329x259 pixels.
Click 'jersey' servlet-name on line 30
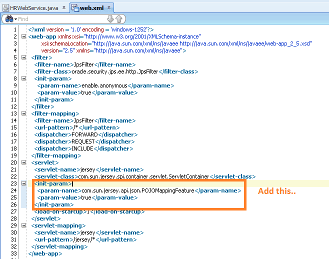coord(87,232)
